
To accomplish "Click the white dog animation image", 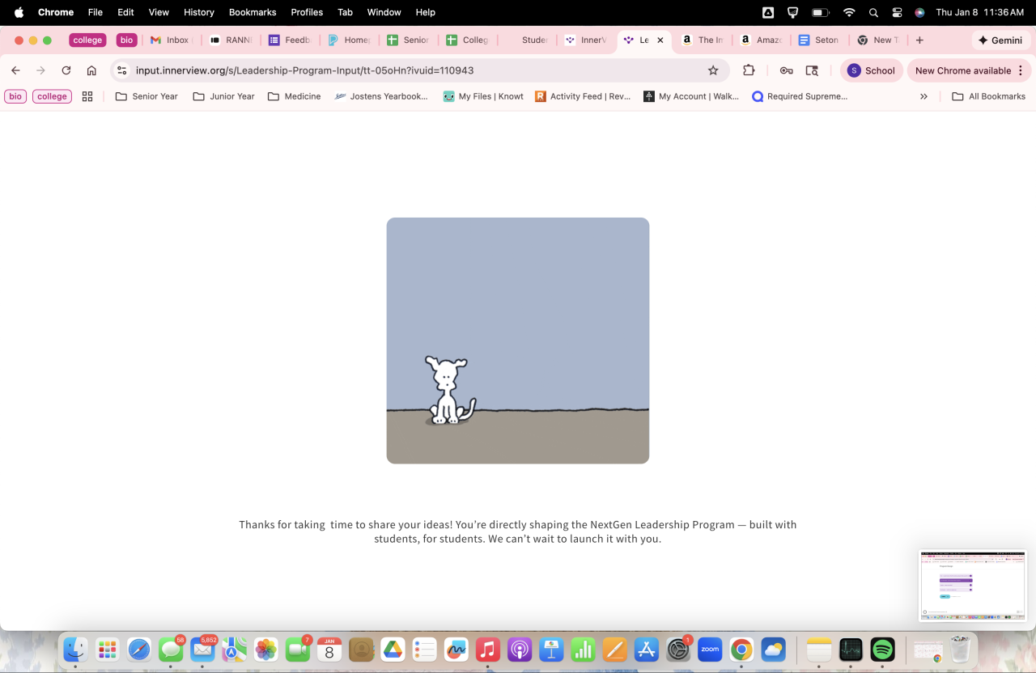I will (x=518, y=341).
